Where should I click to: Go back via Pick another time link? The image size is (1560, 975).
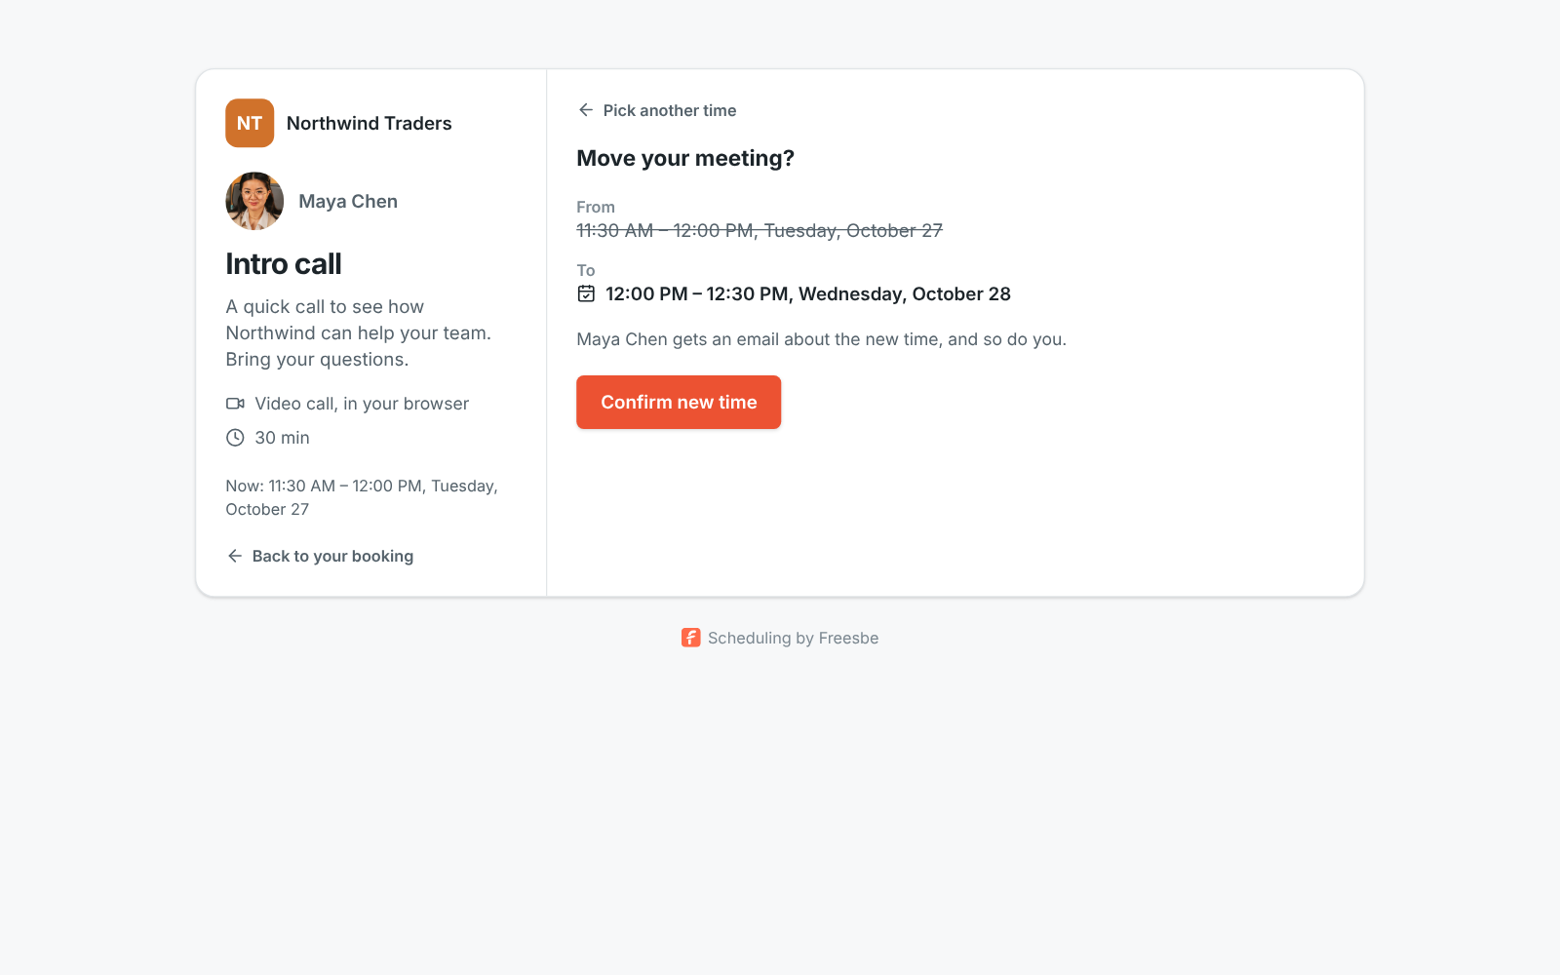coord(657,110)
